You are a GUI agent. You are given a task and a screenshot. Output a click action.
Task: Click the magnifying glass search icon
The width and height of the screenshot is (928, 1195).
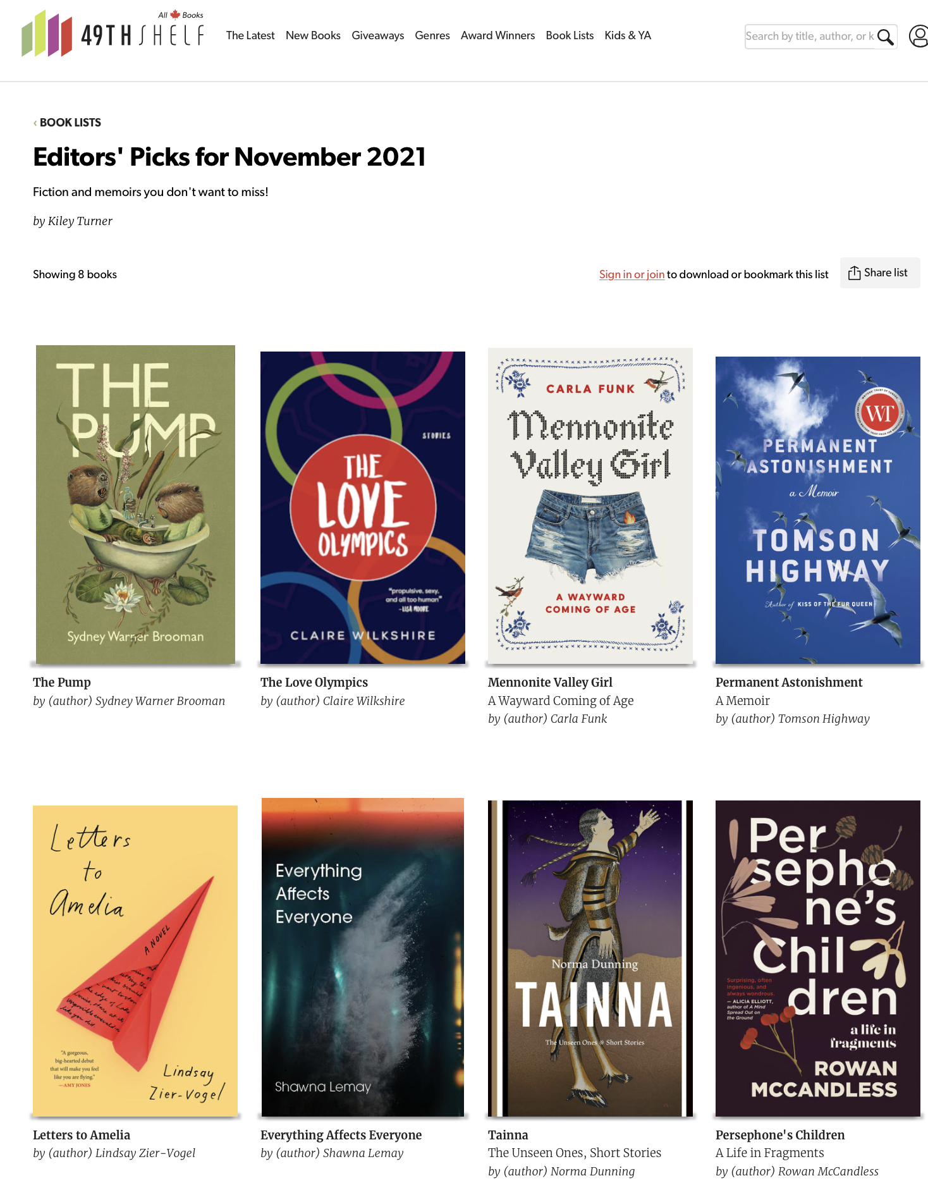(886, 37)
